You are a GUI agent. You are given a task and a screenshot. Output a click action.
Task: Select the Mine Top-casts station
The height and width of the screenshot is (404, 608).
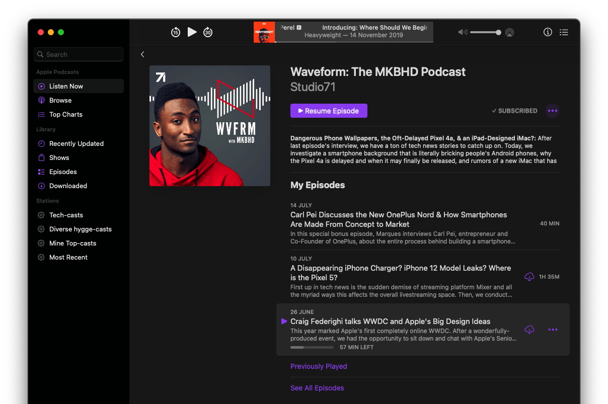pyautogui.click(x=79, y=243)
